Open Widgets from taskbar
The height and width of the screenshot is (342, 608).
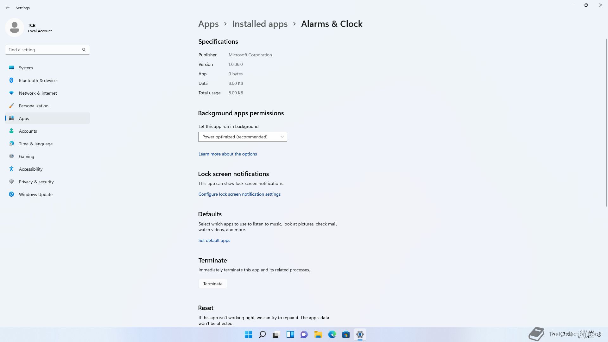[x=290, y=334]
